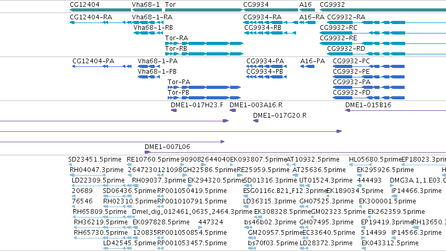The height and width of the screenshot is (251, 446).
Task: Open EST RH36219.5prime
Action: tap(101, 222)
